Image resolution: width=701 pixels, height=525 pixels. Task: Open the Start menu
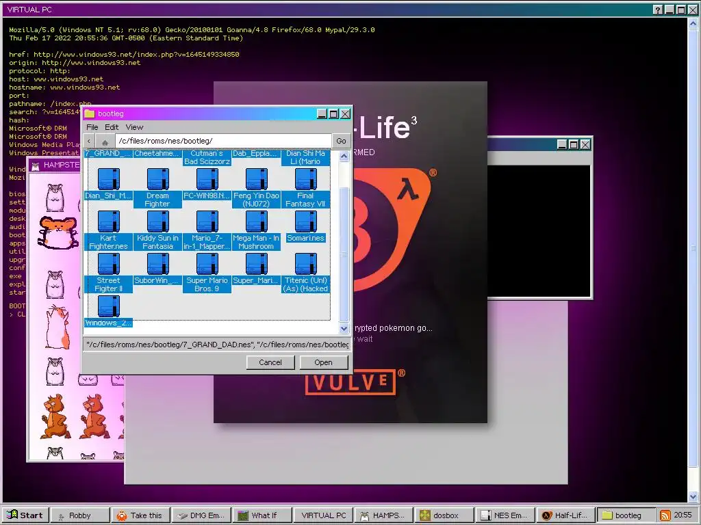(x=25, y=515)
